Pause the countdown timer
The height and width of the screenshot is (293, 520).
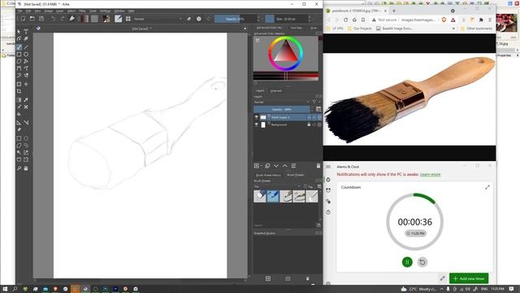[x=407, y=262]
